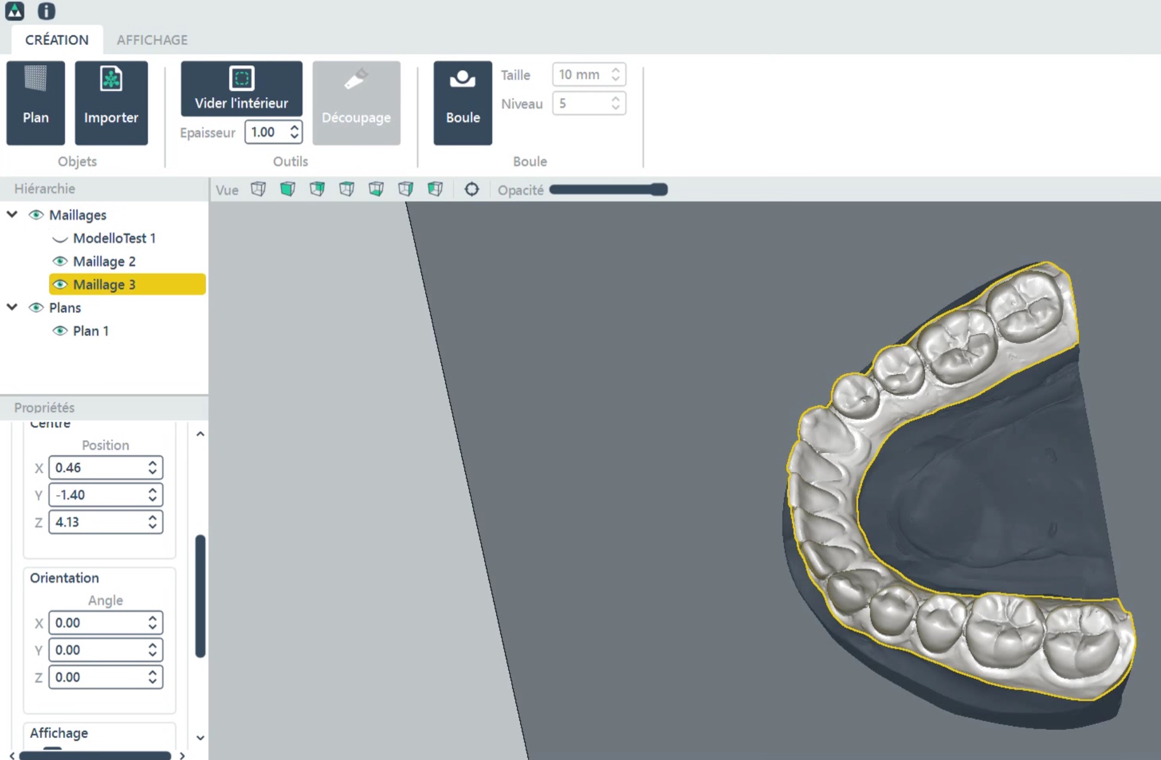Switch to front face cube view
Viewport: 1161px width, 760px height.
[x=288, y=190]
